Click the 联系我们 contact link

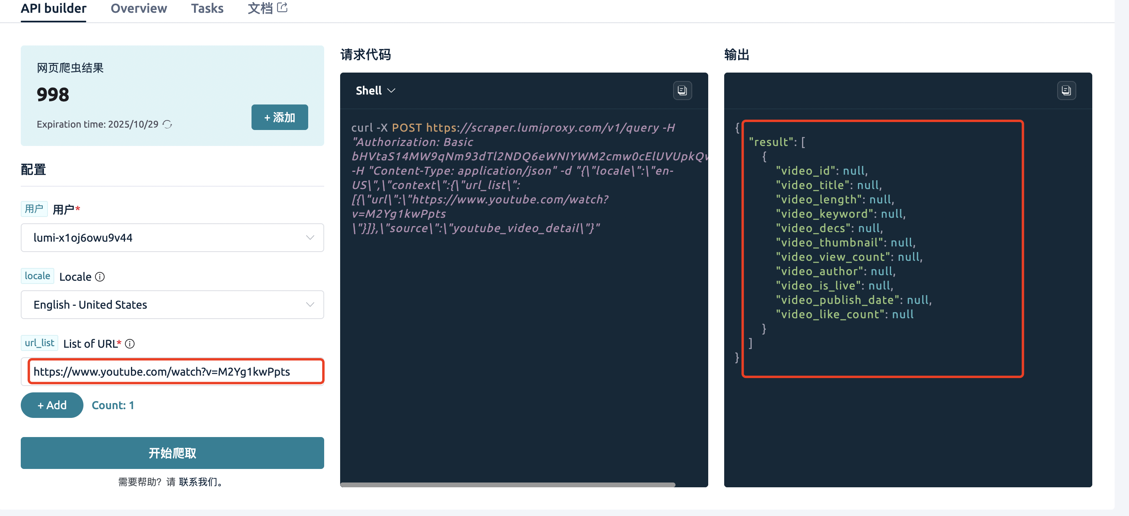pos(198,482)
